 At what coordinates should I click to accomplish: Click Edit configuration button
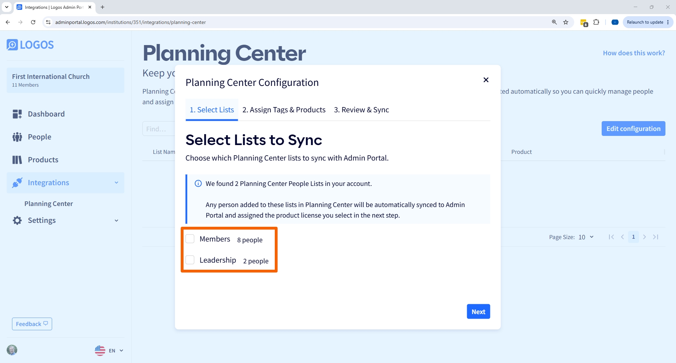tap(633, 129)
